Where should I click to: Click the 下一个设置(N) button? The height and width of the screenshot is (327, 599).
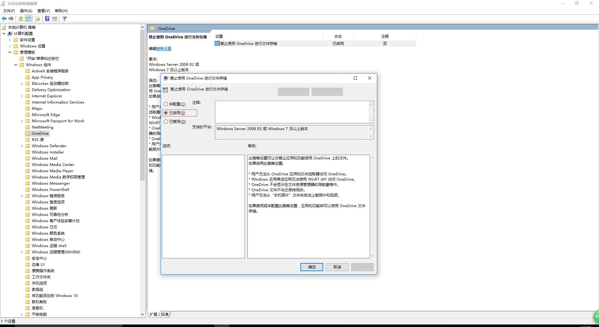[327, 92]
